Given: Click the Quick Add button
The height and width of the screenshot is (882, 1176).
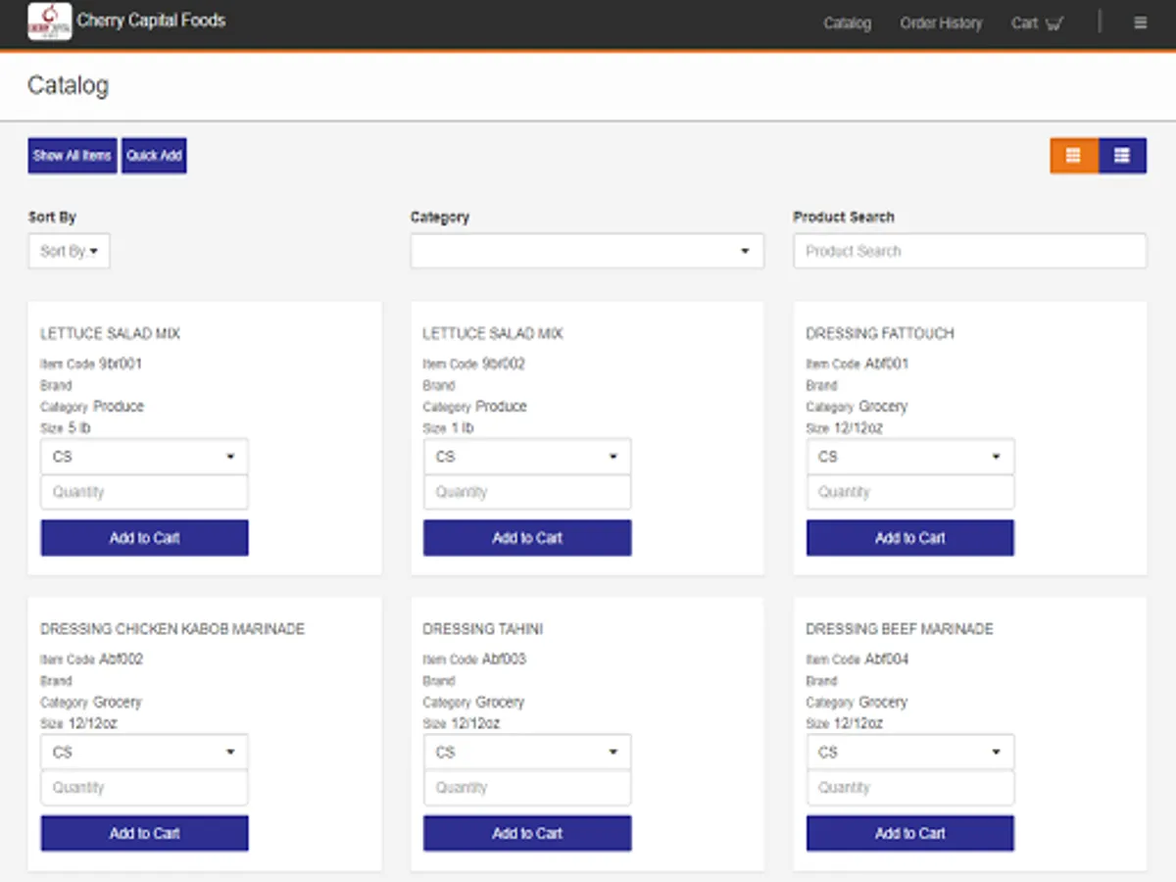Looking at the screenshot, I should [x=154, y=156].
